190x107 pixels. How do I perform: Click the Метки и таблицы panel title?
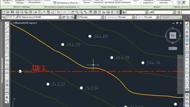click(x=21, y=7)
